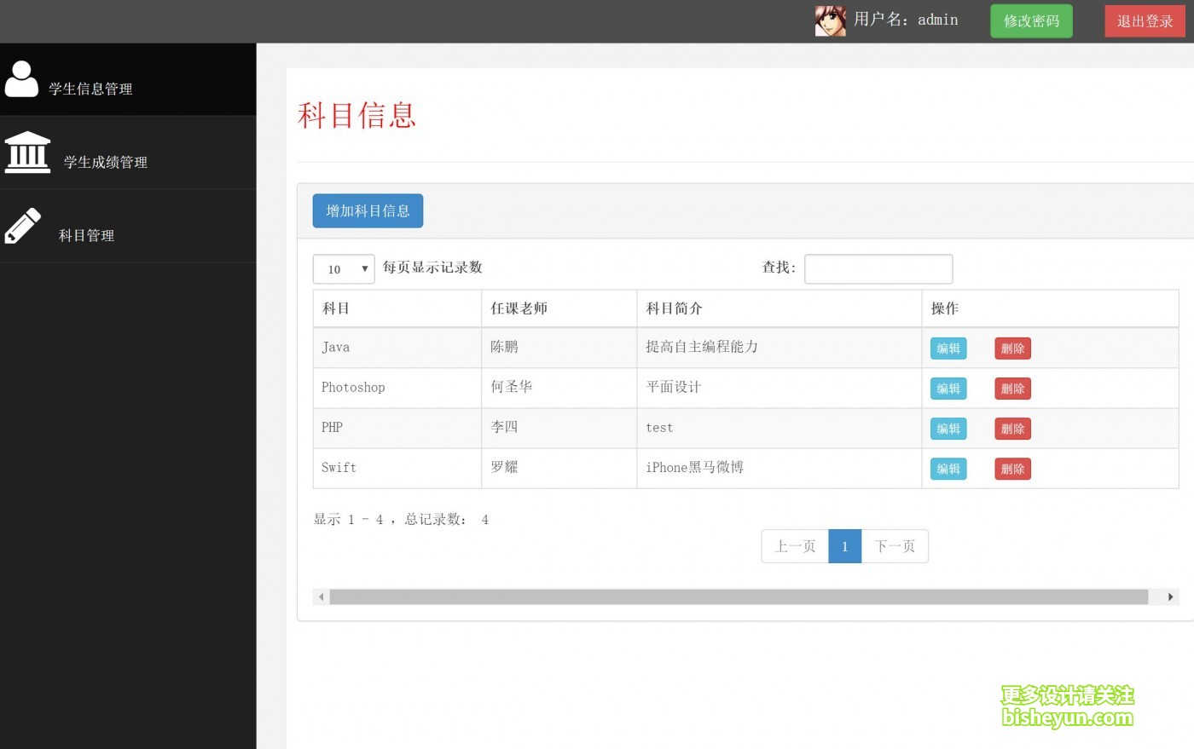Click the 学生成绩管理 bank icon
Image resolution: width=1194 pixels, height=749 pixels.
tap(27, 152)
